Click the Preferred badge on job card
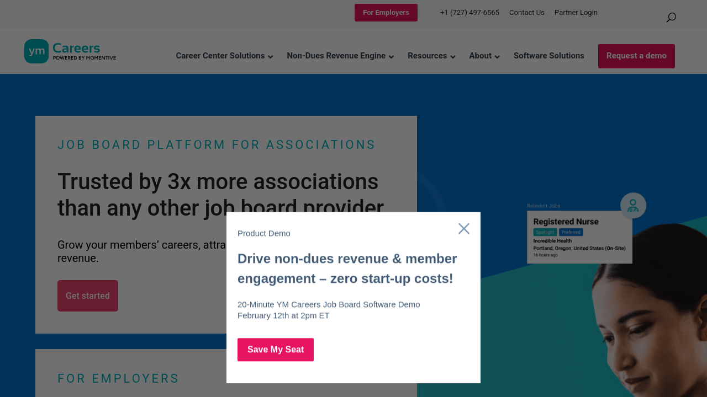 [x=571, y=232]
